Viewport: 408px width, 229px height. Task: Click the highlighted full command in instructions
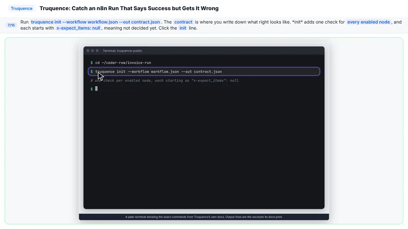(x=96, y=22)
